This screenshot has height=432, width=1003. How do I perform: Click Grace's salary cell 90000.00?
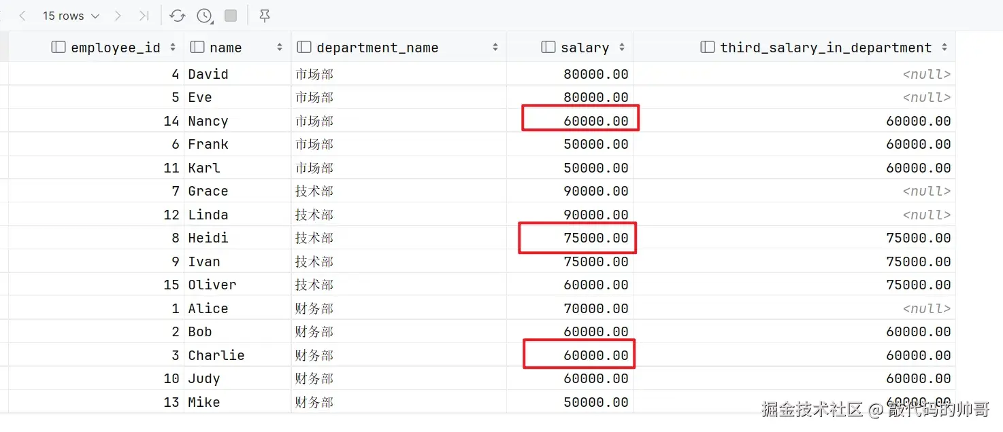tap(570, 191)
